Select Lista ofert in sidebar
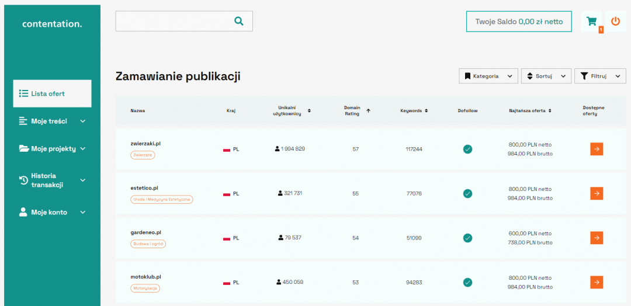This screenshot has width=631, height=306. click(52, 93)
